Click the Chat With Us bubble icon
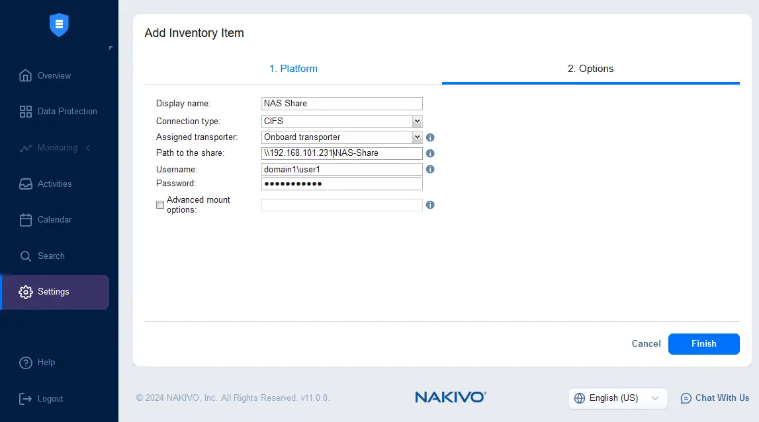This screenshot has height=422, width=759. coord(686,398)
